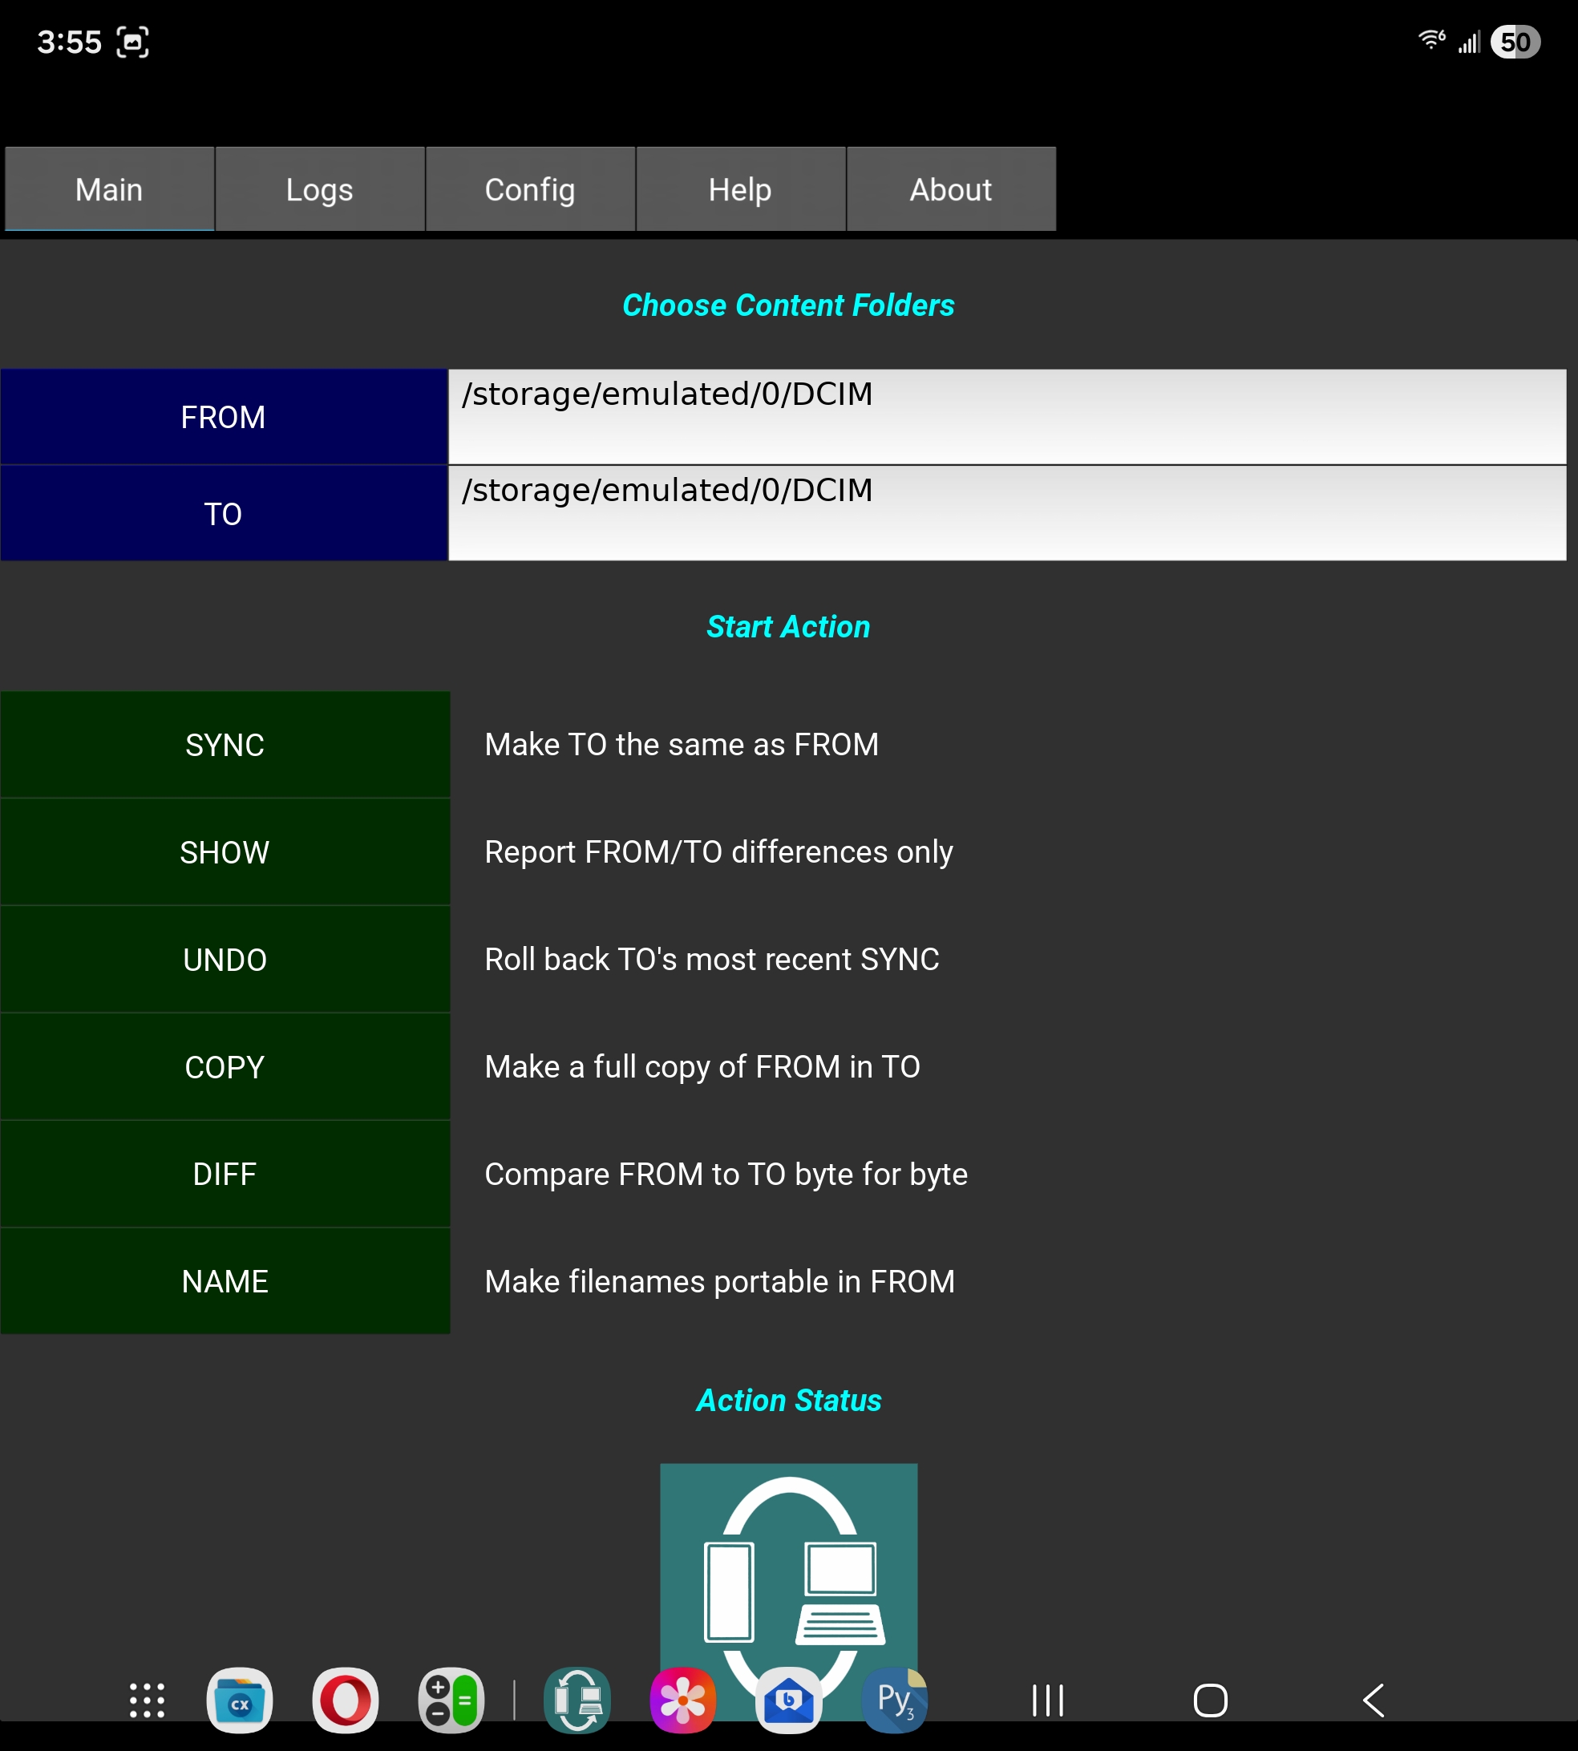1578x1751 pixels.
Task: Run the DIFF byte comparison action
Action: pyautogui.click(x=225, y=1174)
